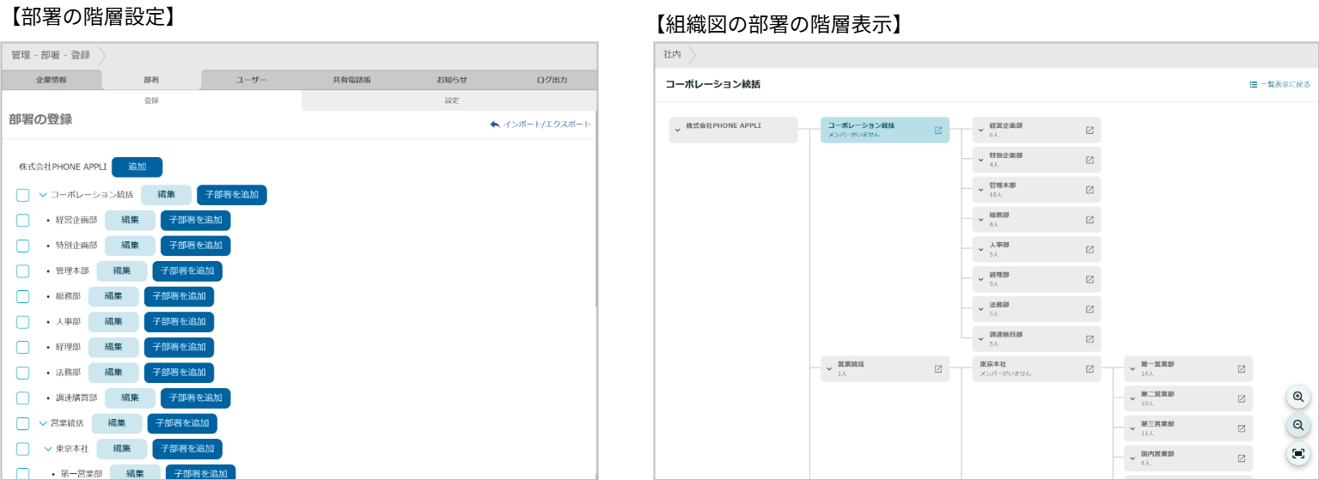
Task: Open the 設定 sub-tab
Action: [x=451, y=100]
